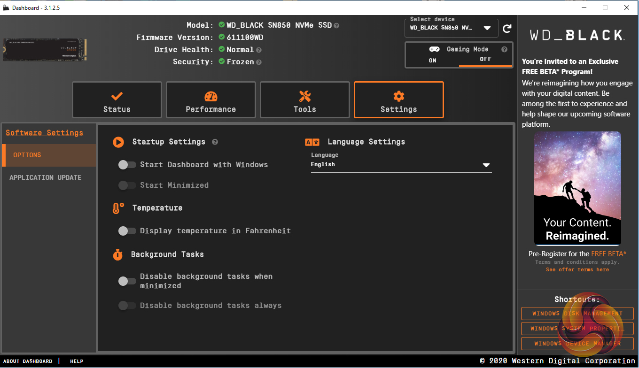The image size is (639, 368).
Task: Click the 611100WD firmware version text
Action: [245, 38]
